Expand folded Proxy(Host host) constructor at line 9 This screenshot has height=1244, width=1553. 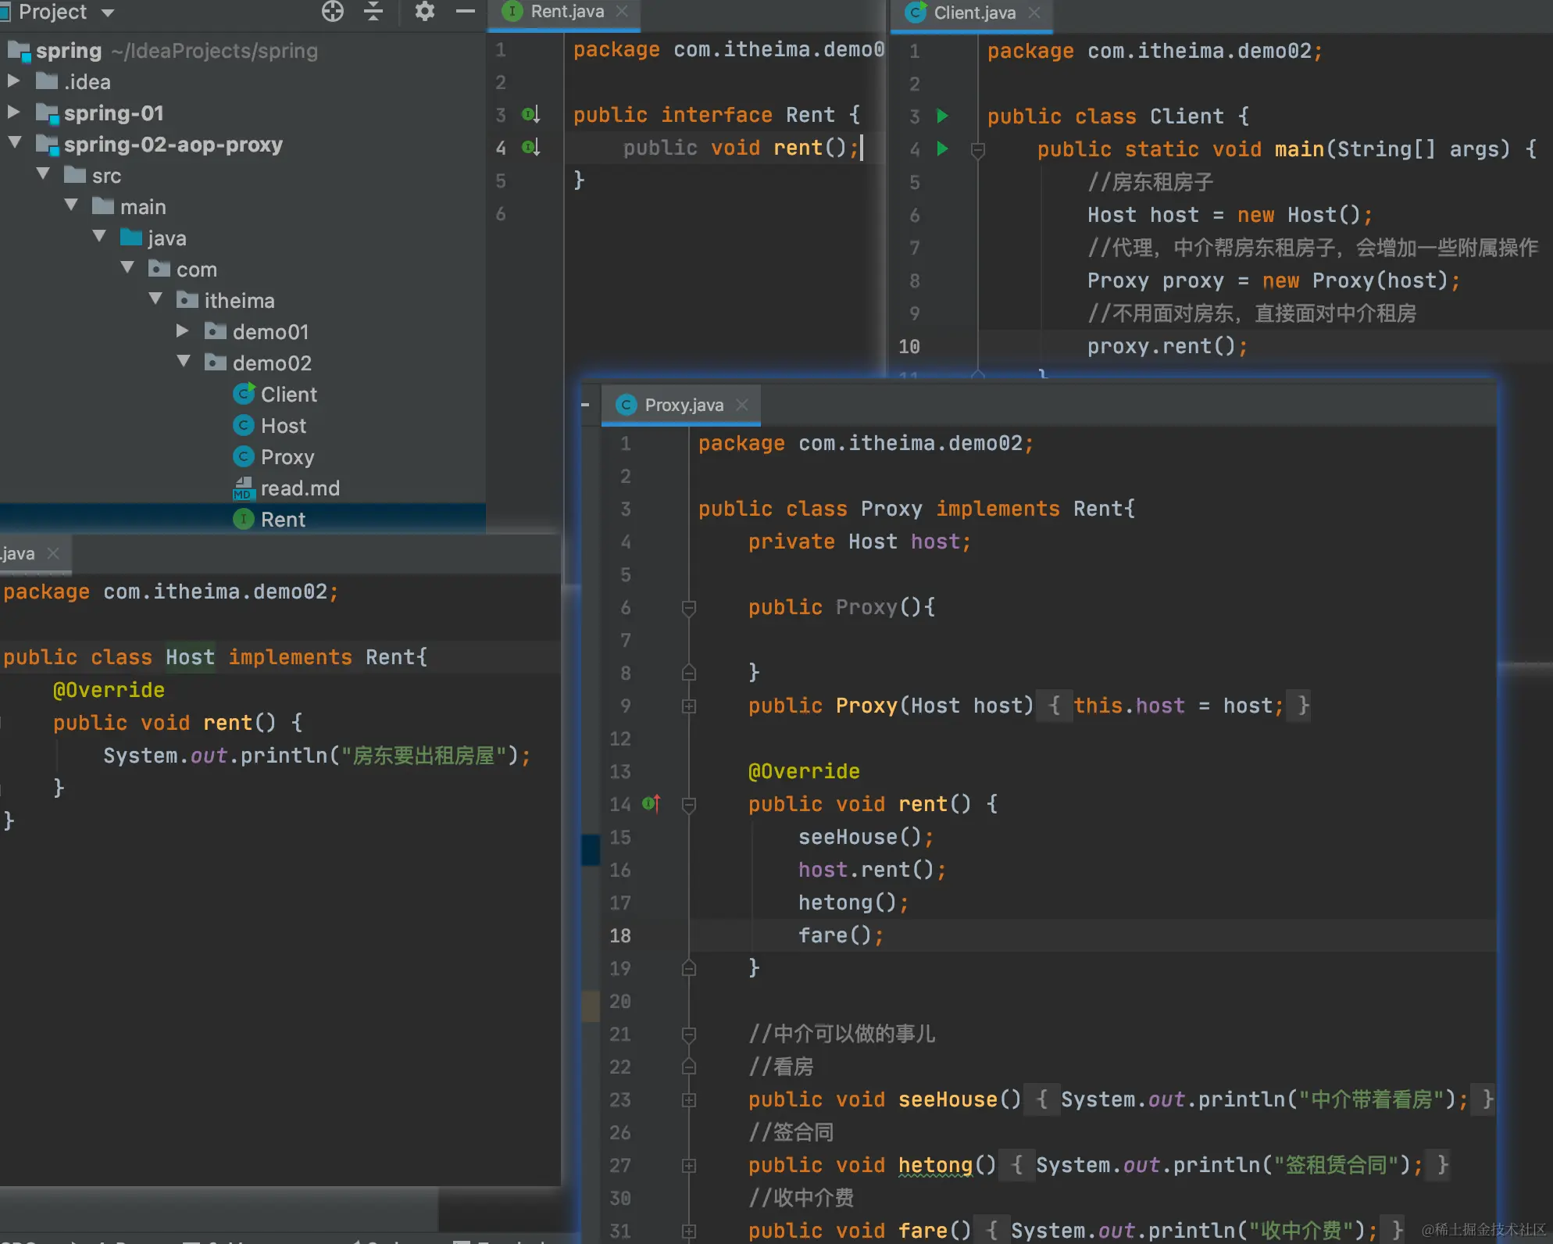pos(689,706)
